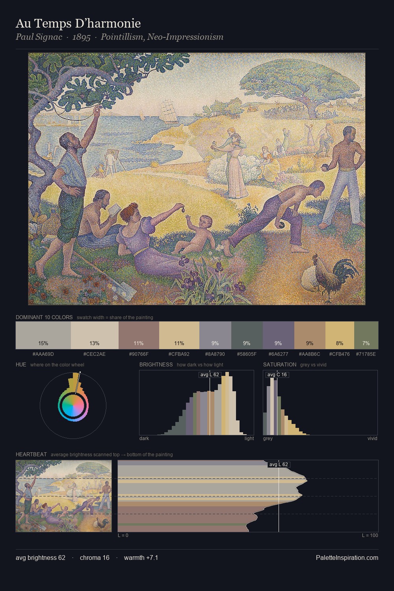Click "swatch width = share of the painting"
Viewport: 394px width, 591px height.
pyautogui.click(x=115, y=318)
